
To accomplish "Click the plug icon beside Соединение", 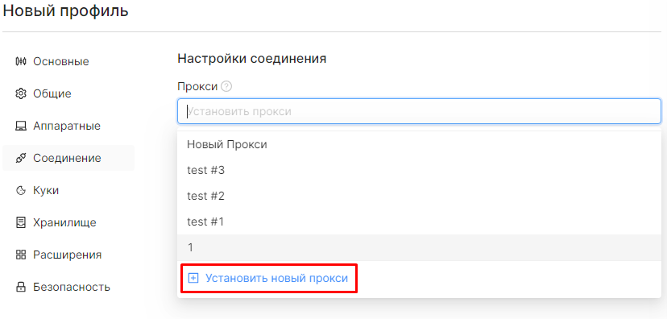I will pos(21,158).
